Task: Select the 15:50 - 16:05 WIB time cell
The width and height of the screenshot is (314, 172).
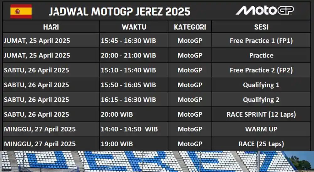Action: [x=134, y=85]
